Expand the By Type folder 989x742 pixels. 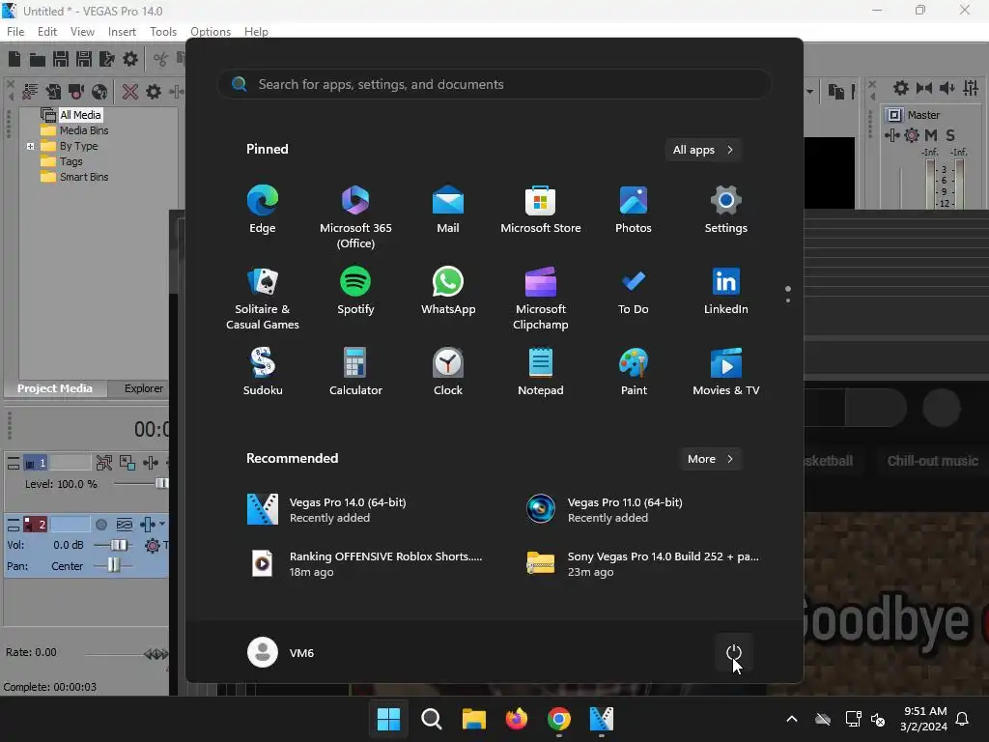30,146
